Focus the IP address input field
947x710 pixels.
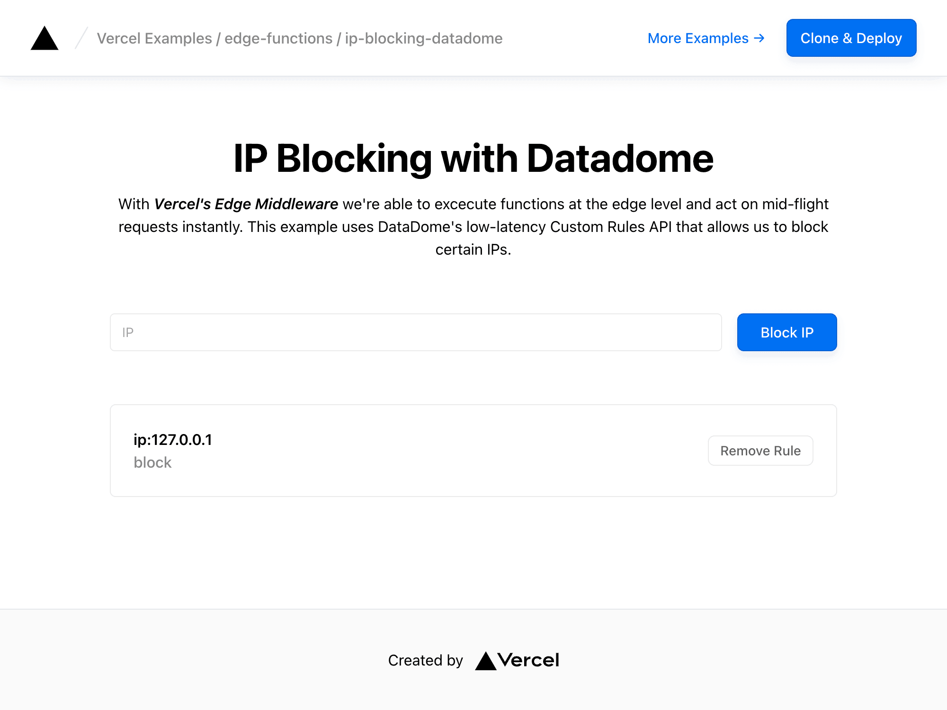pos(416,332)
